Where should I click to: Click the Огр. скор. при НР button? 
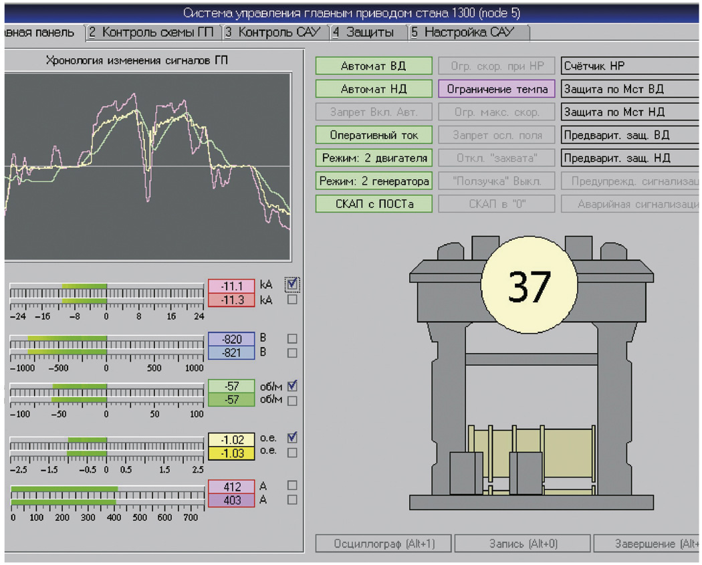pos(497,66)
